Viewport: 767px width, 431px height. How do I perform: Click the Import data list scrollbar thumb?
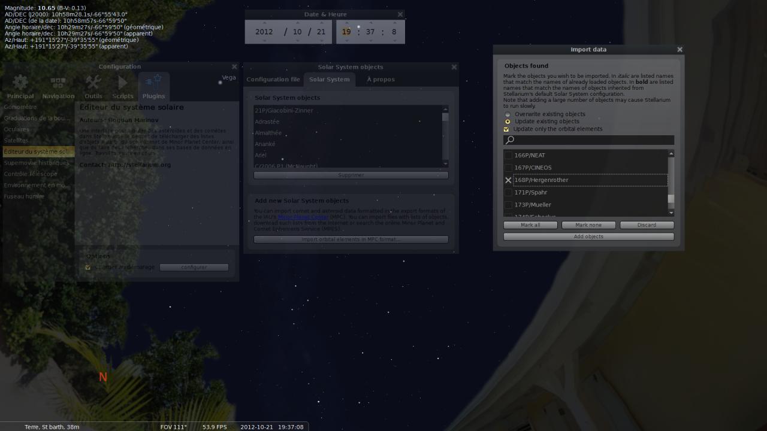pyautogui.click(x=671, y=199)
